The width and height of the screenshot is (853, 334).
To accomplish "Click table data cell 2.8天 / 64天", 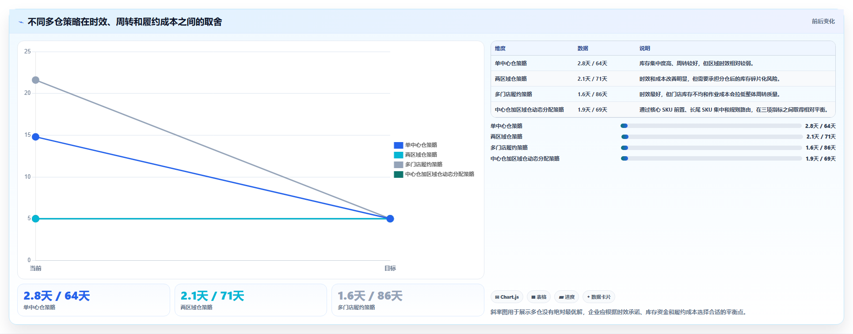I will 592,64.
